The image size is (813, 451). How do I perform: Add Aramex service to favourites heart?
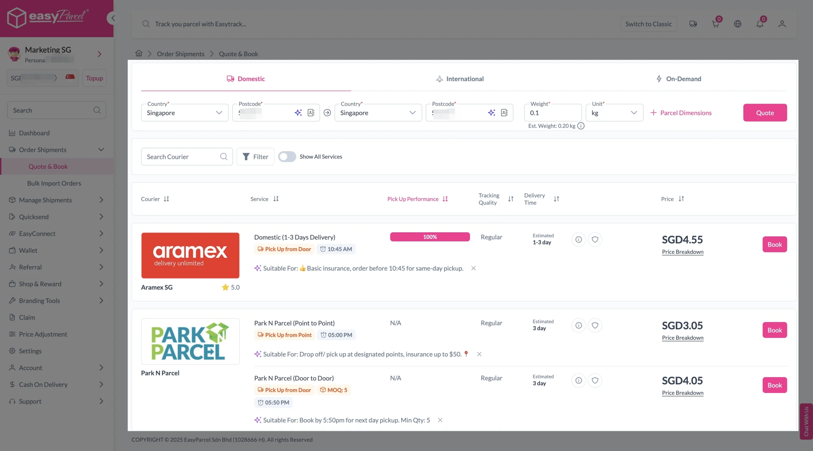(x=595, y=240)
